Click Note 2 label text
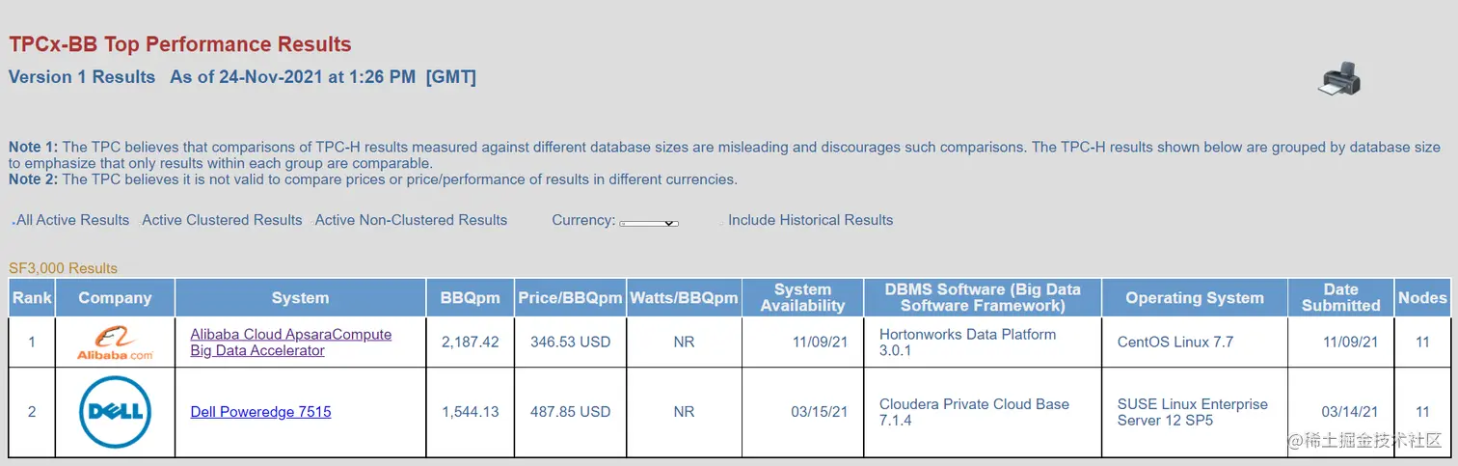 point(34,179)
